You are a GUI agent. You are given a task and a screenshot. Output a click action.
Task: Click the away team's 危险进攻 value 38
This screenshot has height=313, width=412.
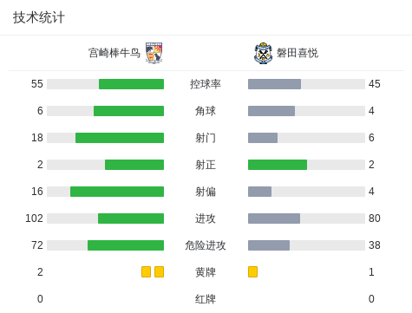pos(375,245)
